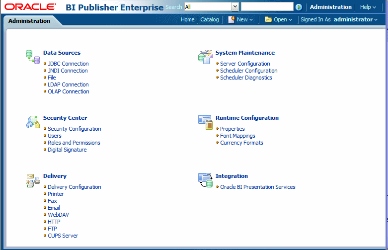Viewport: 388px width, 250px height.
Task: Click the Security Center padlock icon
Action: (x=33, y=122)
